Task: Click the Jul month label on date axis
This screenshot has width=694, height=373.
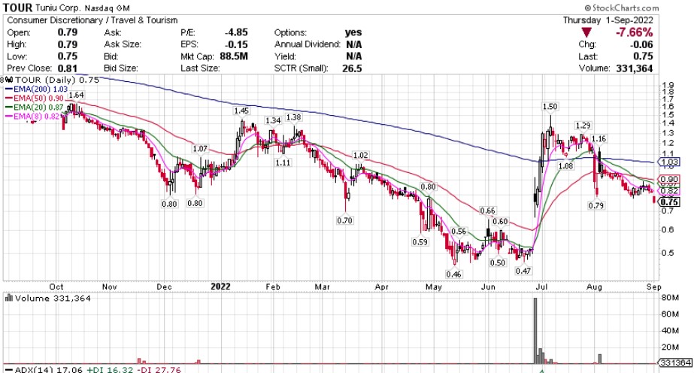Action: pos(542,287)
